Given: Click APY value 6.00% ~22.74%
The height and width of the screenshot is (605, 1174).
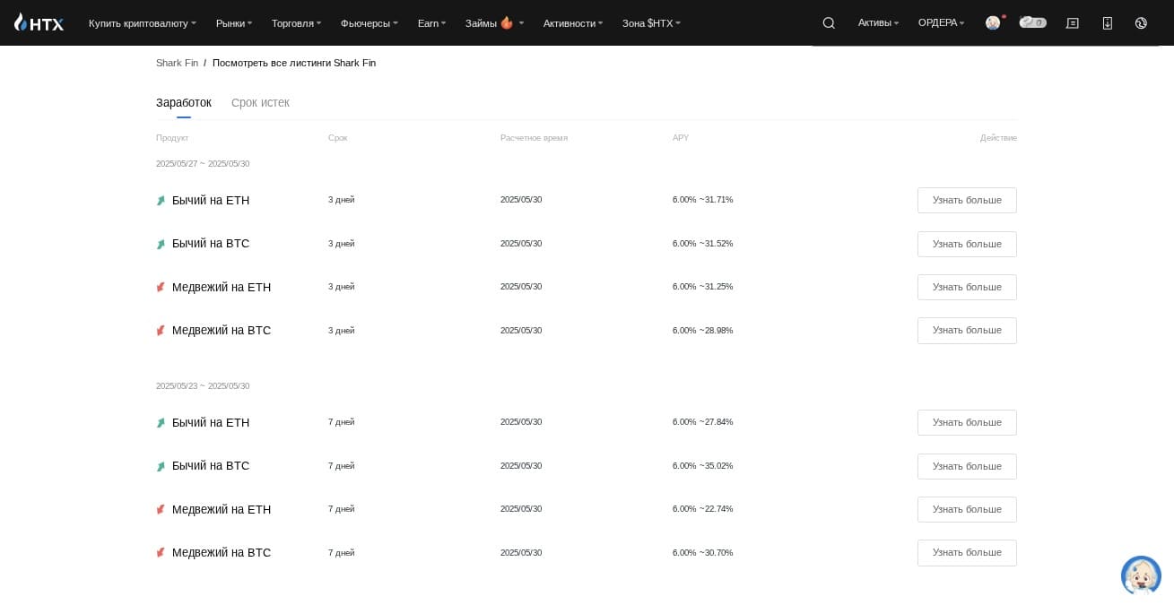Looking at the screenshot, I should (702, 509).
